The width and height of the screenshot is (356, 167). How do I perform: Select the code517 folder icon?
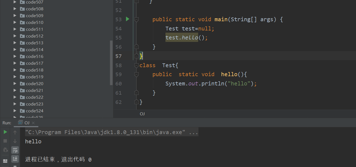pos(22,63)
